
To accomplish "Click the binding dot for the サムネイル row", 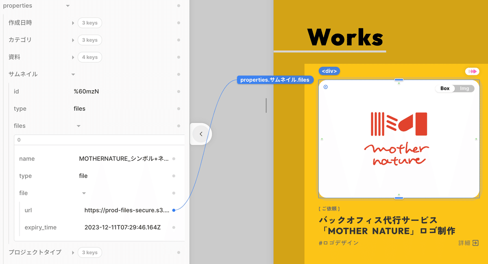I will coord(179,74).
